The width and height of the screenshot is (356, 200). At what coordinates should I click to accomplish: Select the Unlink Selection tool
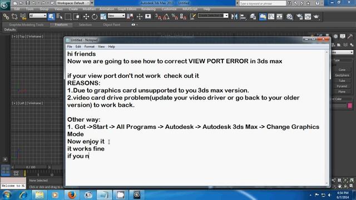(14, 17)
